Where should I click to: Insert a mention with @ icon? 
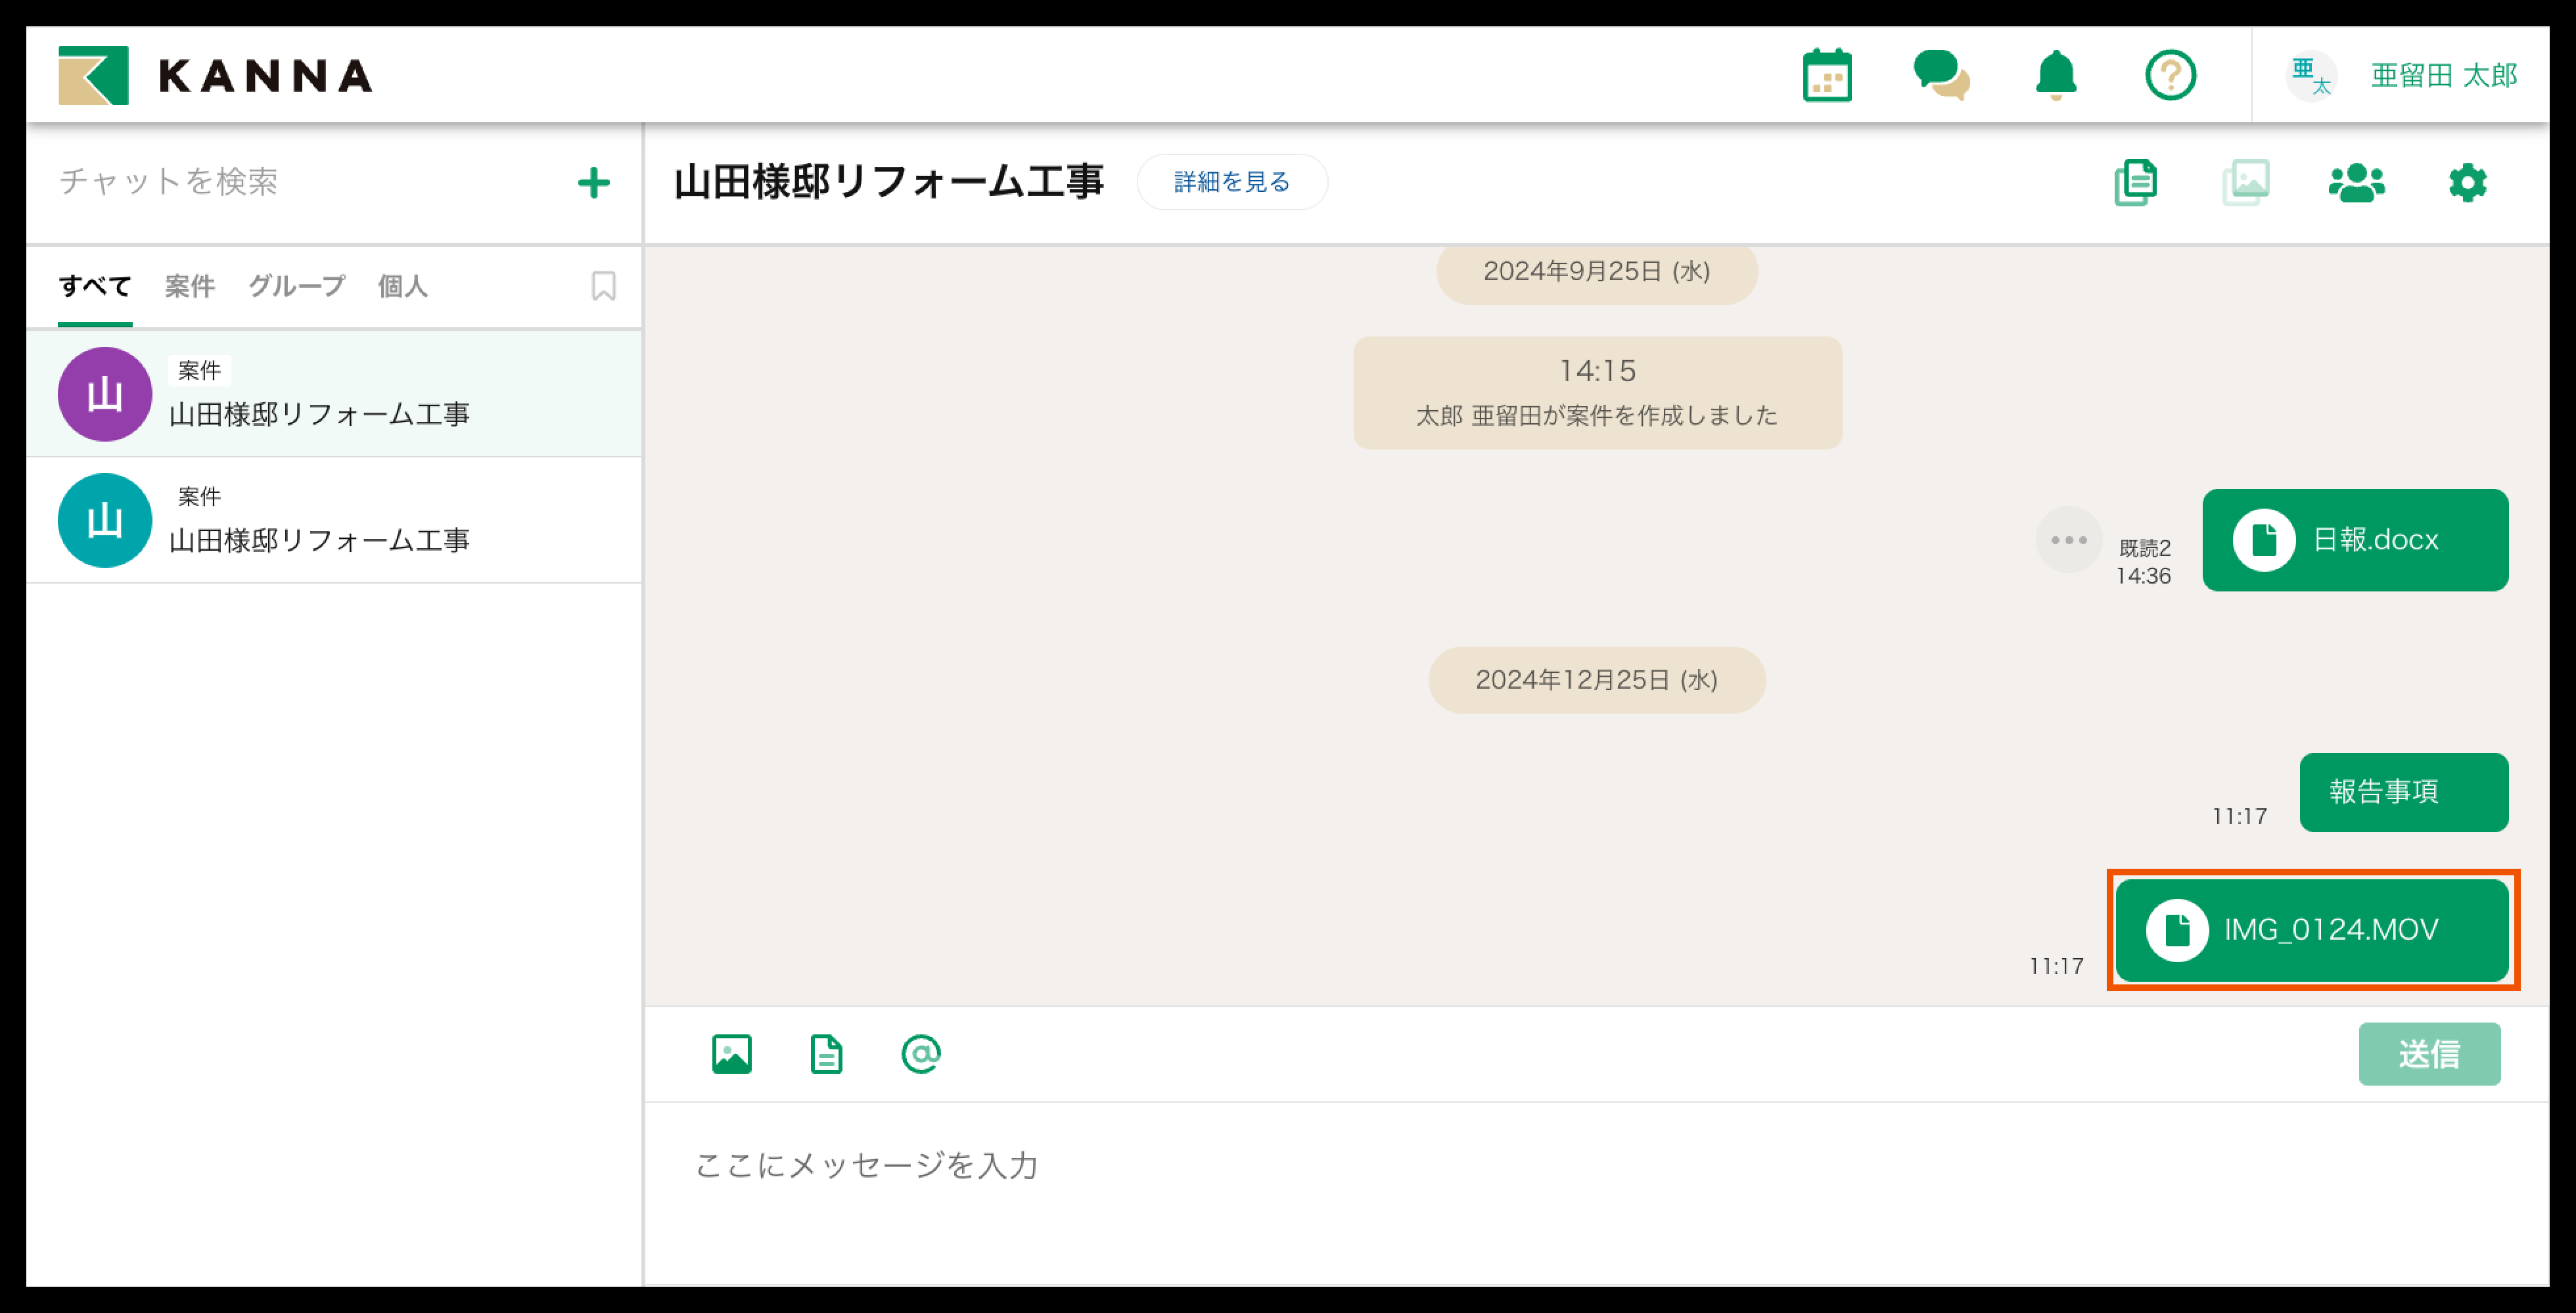click(x=920, y=1054)
